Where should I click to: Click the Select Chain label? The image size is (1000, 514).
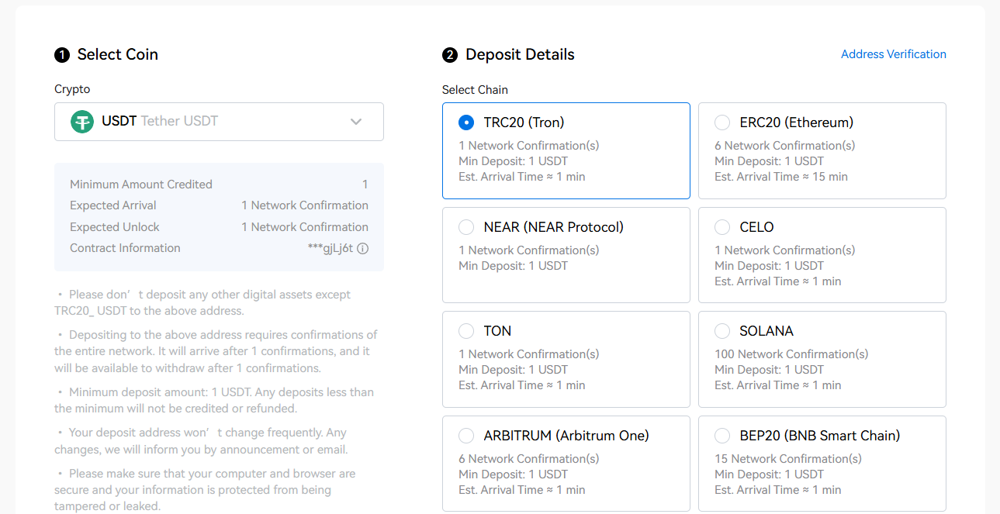pos(475,90)
